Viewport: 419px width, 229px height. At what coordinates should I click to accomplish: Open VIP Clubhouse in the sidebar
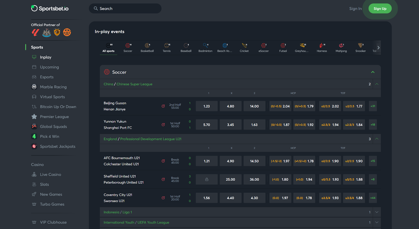point(53,222)
